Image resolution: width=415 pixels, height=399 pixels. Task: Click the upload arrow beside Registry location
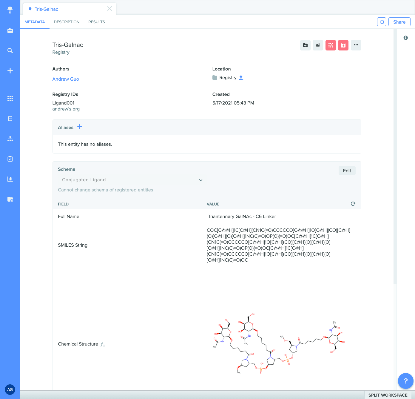coord(241,78)
